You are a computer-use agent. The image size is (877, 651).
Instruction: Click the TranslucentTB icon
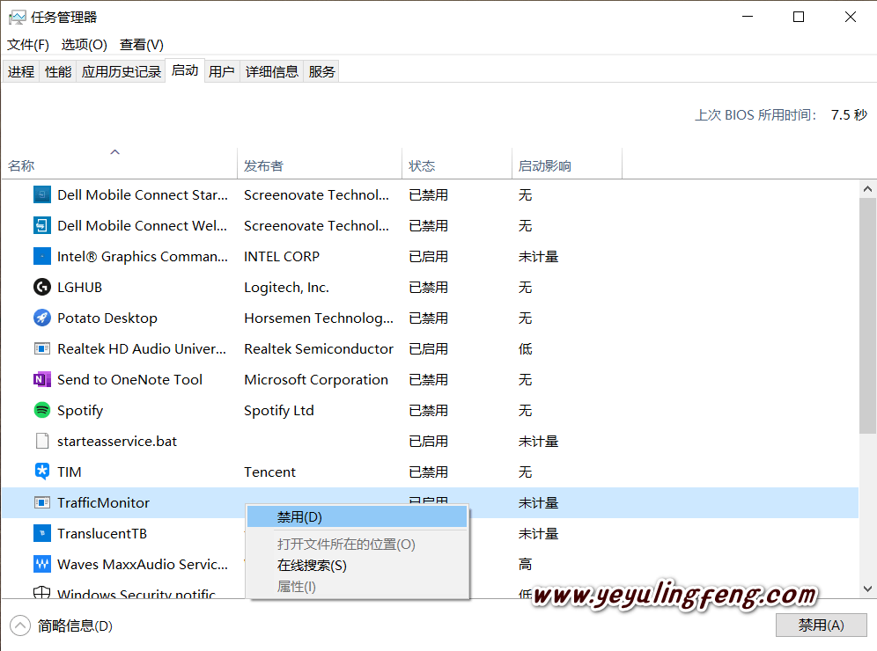(42, 533)
